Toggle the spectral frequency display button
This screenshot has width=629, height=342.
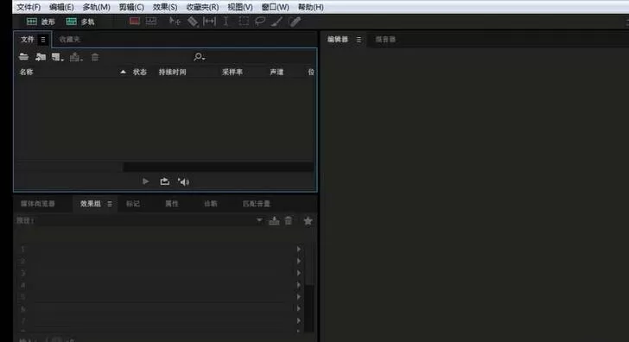[x=135, y=22]
